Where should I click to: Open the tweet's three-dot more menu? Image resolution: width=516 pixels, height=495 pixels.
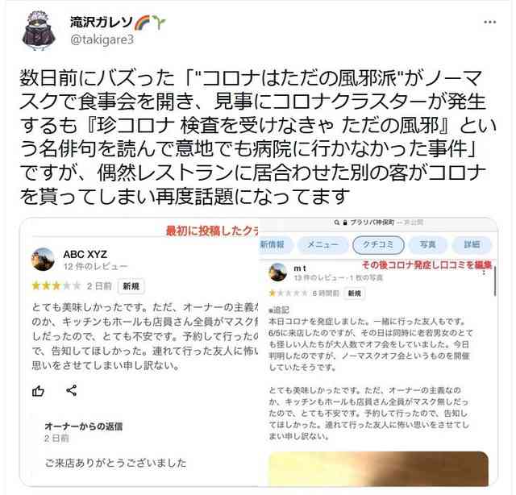489,22
